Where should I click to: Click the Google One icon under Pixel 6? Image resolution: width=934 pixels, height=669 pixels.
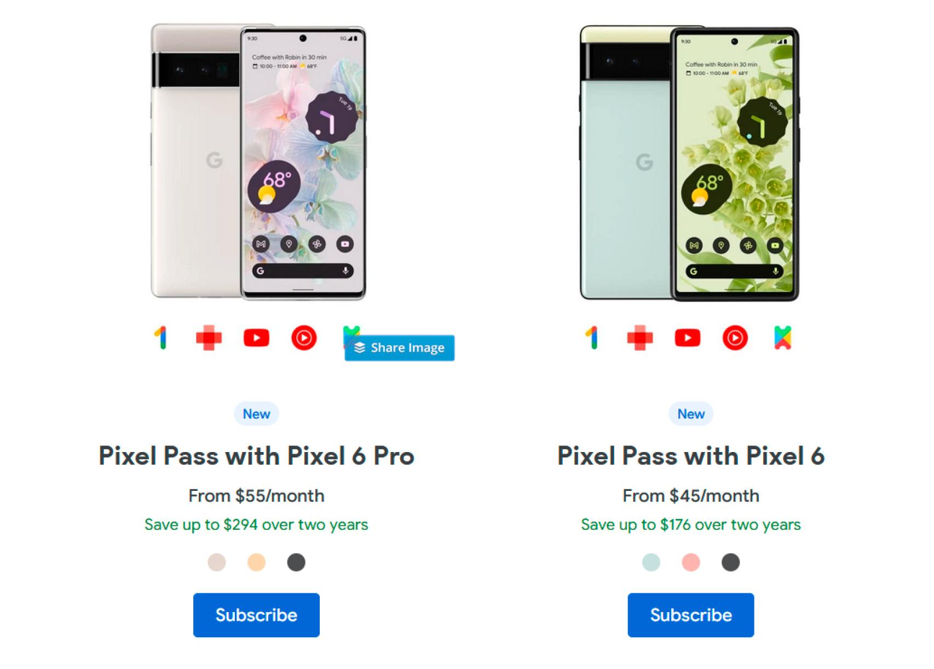pos(592,338)
